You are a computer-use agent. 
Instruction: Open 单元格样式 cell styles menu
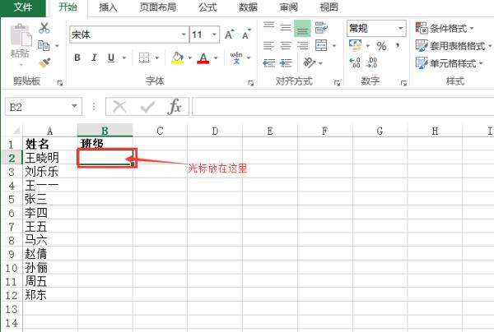pos(449,63)
